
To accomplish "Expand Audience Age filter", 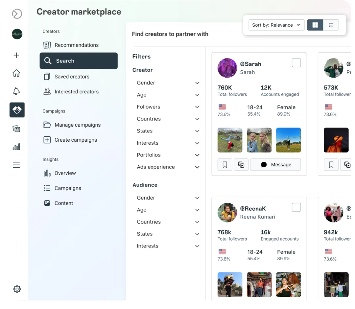I will [168, 210].
